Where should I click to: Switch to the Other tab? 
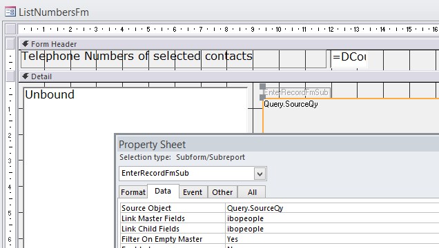tap(222, 192)
